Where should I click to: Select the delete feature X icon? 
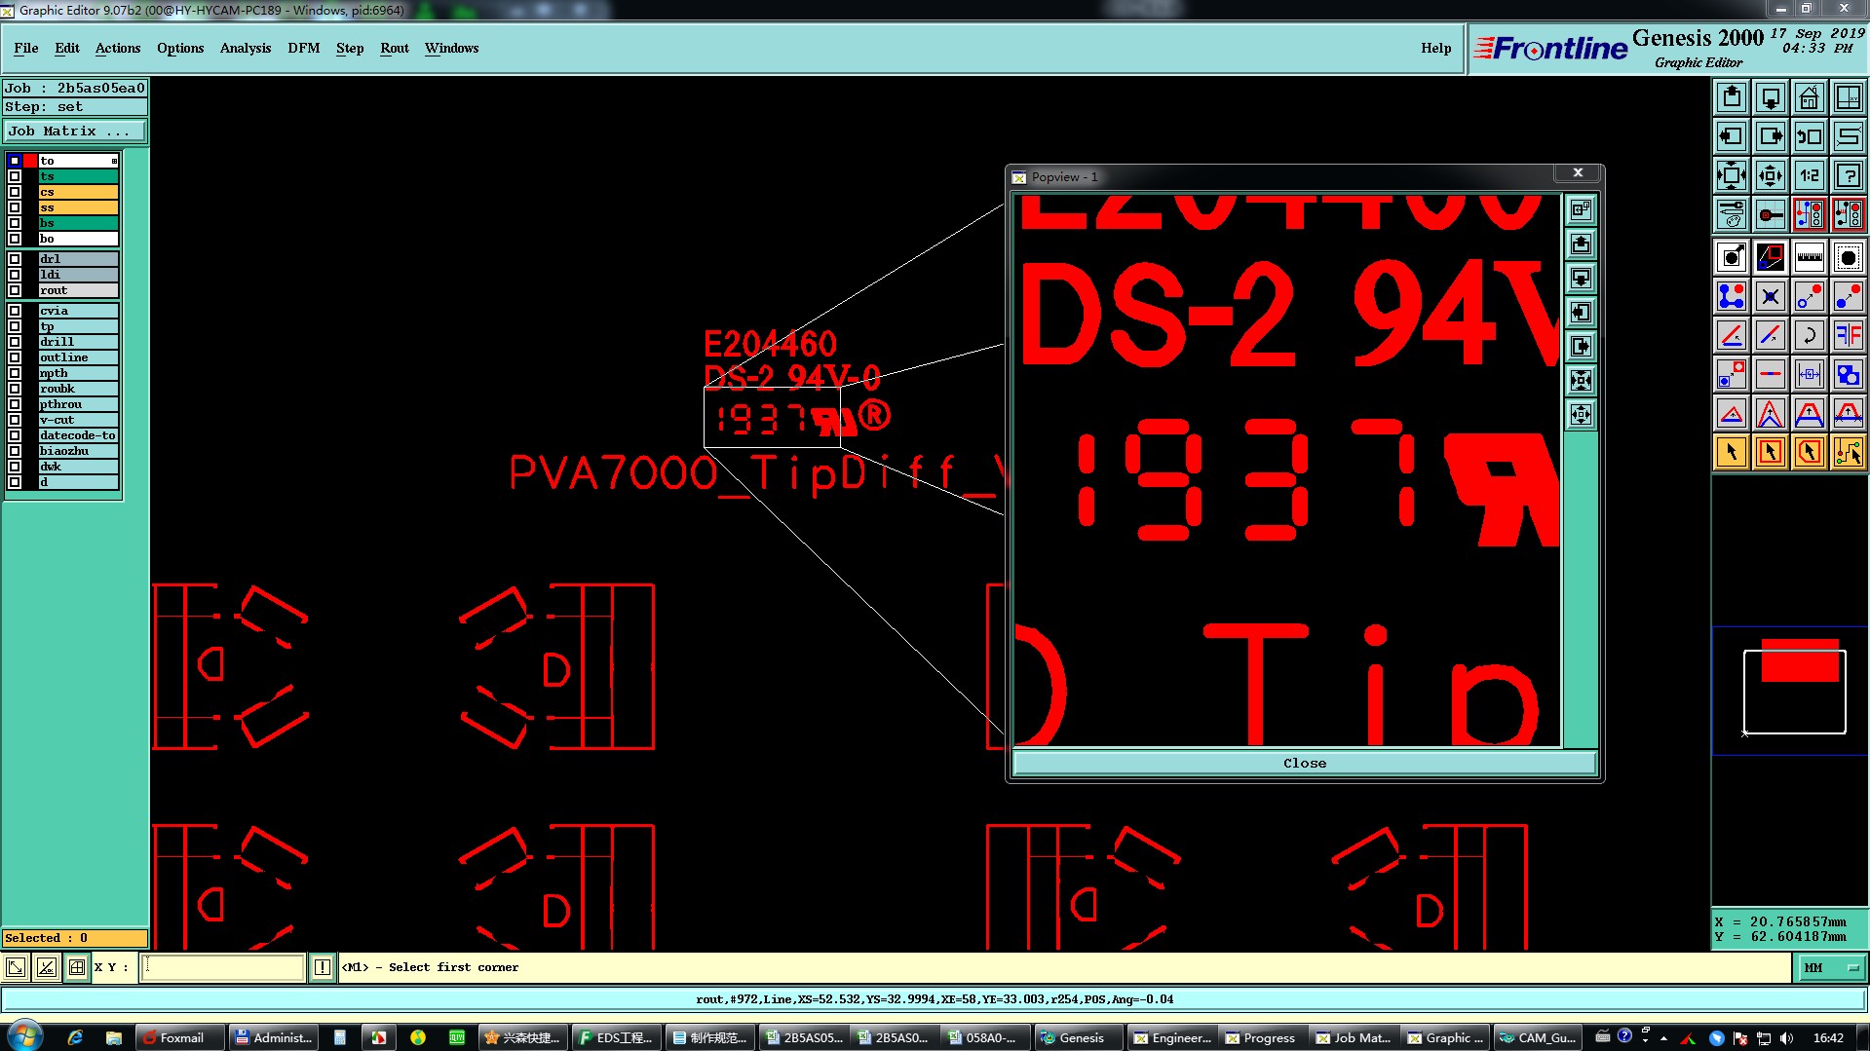(1771, 296)
